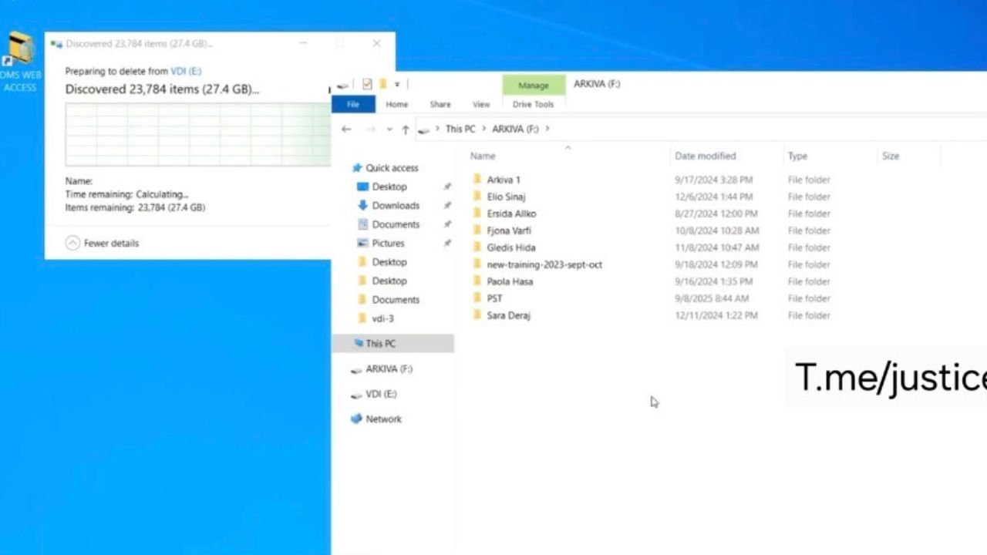
Task: Open ARKIVA (F:) drive in navigation pane
Action: pyautogui.click(x=389, y=369)
